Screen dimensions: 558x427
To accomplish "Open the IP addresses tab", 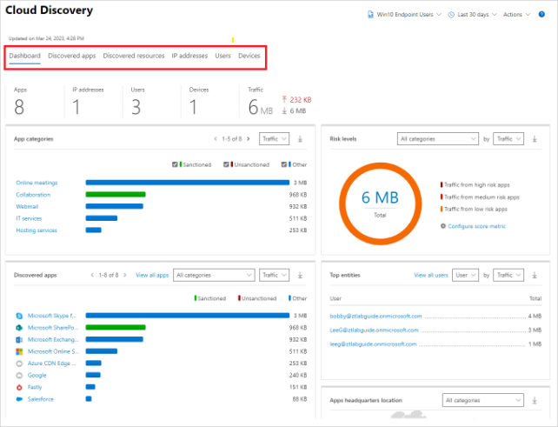I will click(x=189, y=56).
